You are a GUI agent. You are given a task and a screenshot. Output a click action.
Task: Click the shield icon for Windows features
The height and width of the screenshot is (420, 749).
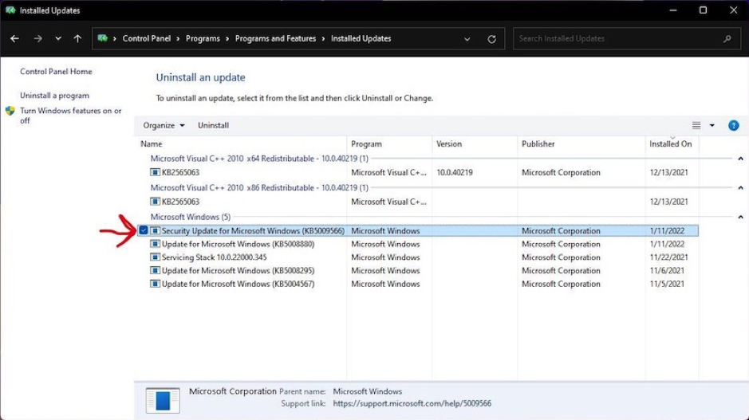10,112
